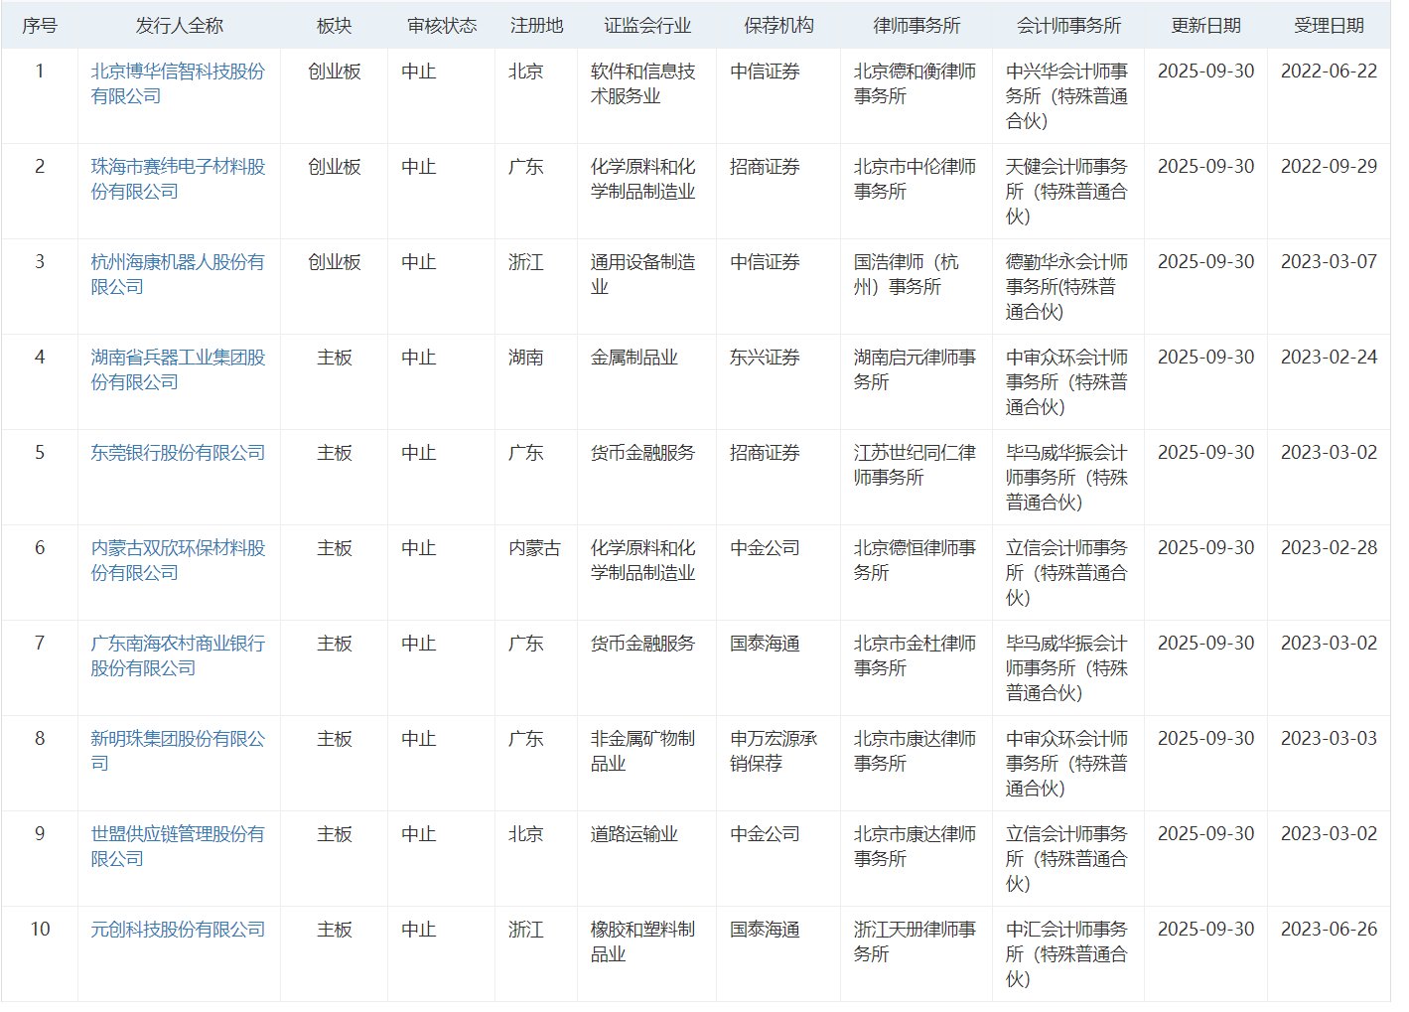Click 申万宏源承销保荐 sponsor cell
The image size is (1409, 1012).
774,751
